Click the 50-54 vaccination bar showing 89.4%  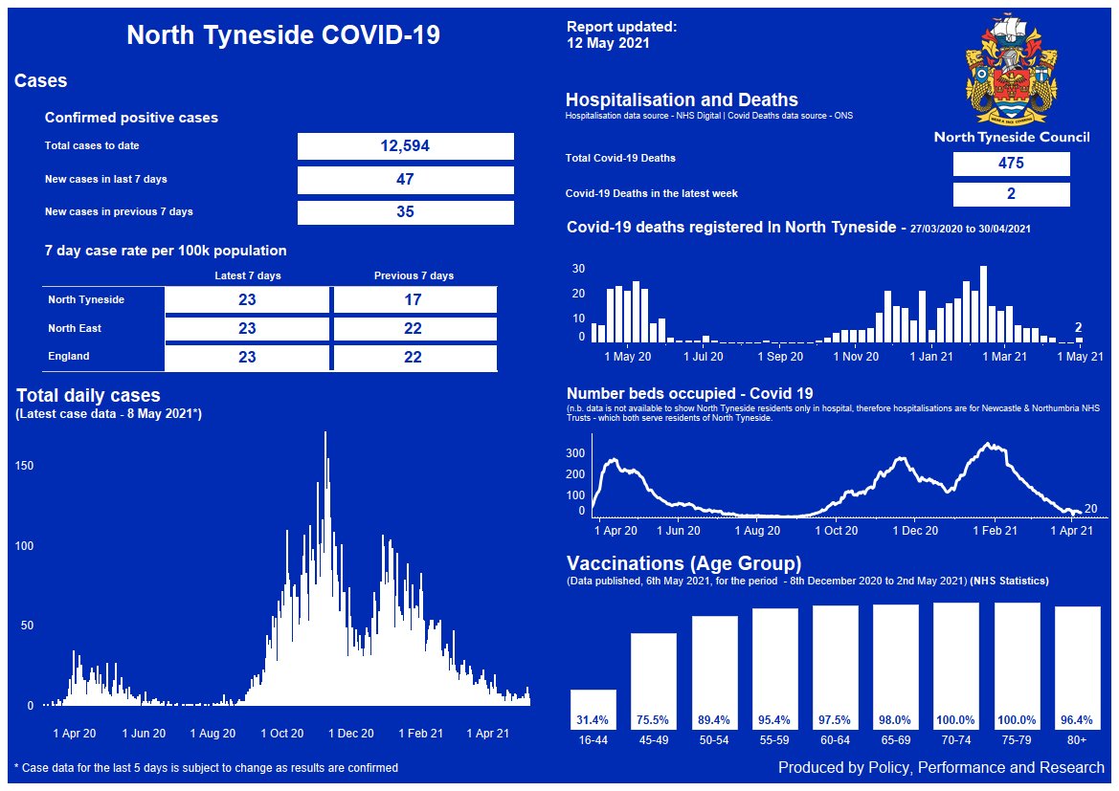(x=714, y=672)
